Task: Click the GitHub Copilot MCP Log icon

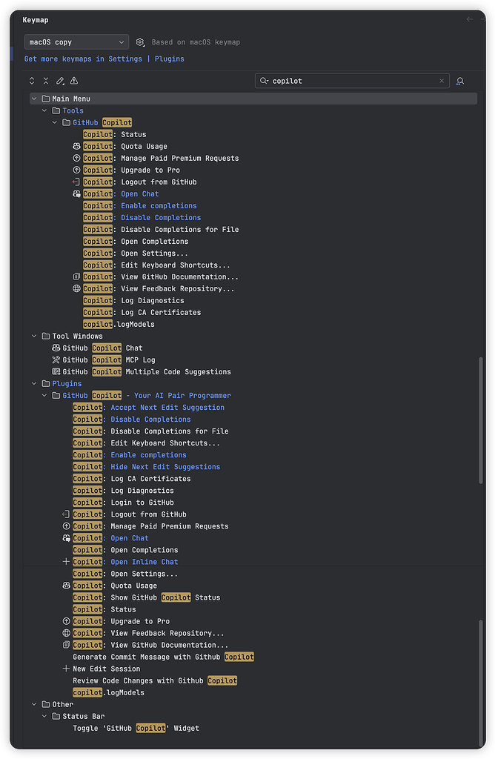Action: click(56, 359)
